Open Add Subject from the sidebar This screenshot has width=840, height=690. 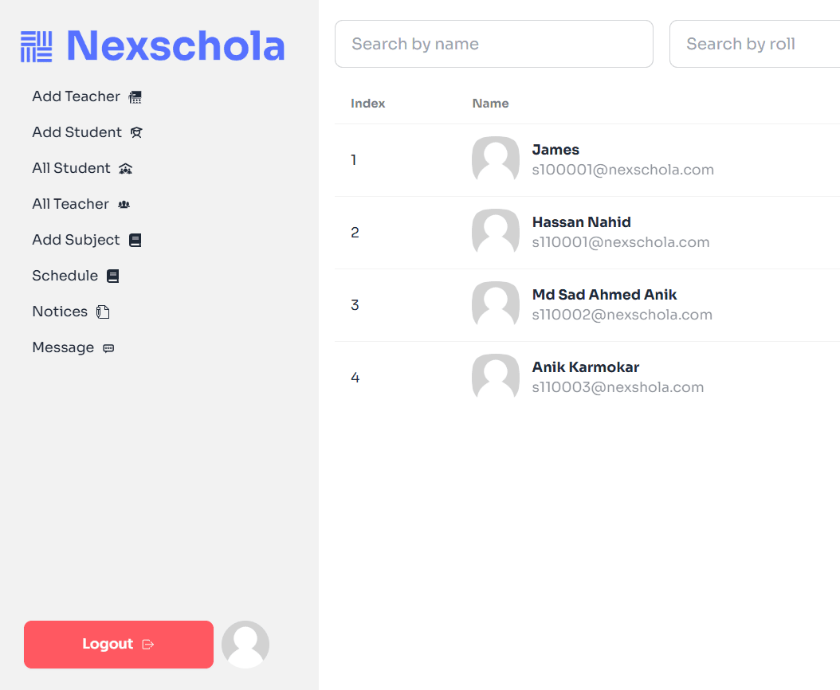click(x=75, y=240)
